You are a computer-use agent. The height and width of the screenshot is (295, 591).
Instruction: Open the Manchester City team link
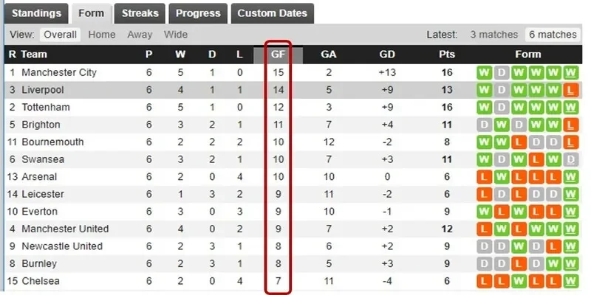(59, 73)
